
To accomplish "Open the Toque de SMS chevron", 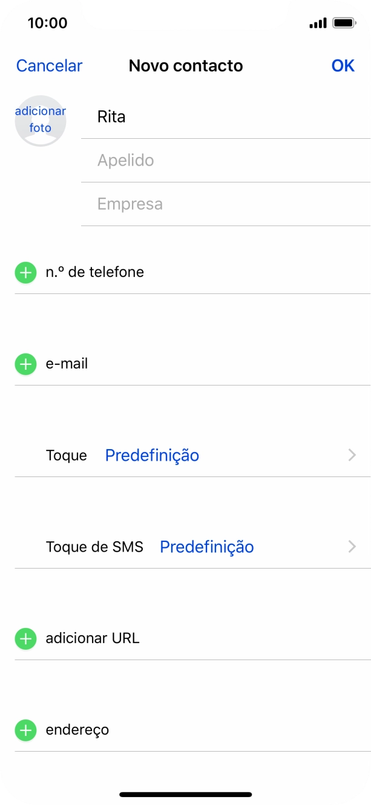I will tap(352, 547).
